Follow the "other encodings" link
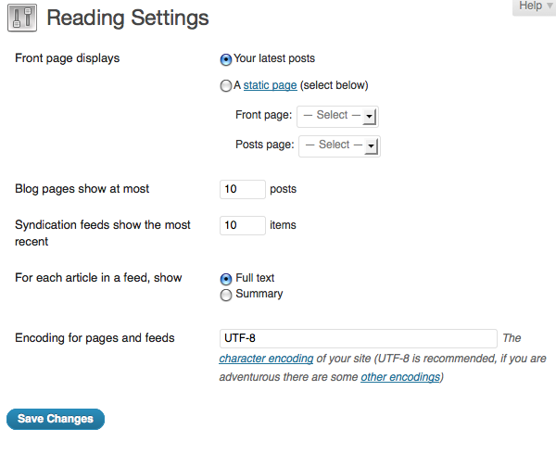Viewport: 556px width, 454px height. point(400,377)
